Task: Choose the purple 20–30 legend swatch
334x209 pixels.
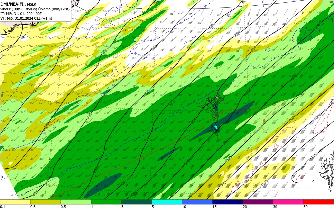Action: [x=258, y=202]
